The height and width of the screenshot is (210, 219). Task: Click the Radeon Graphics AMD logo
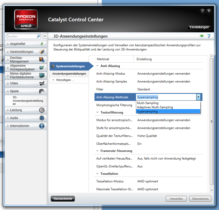point(26,19)
